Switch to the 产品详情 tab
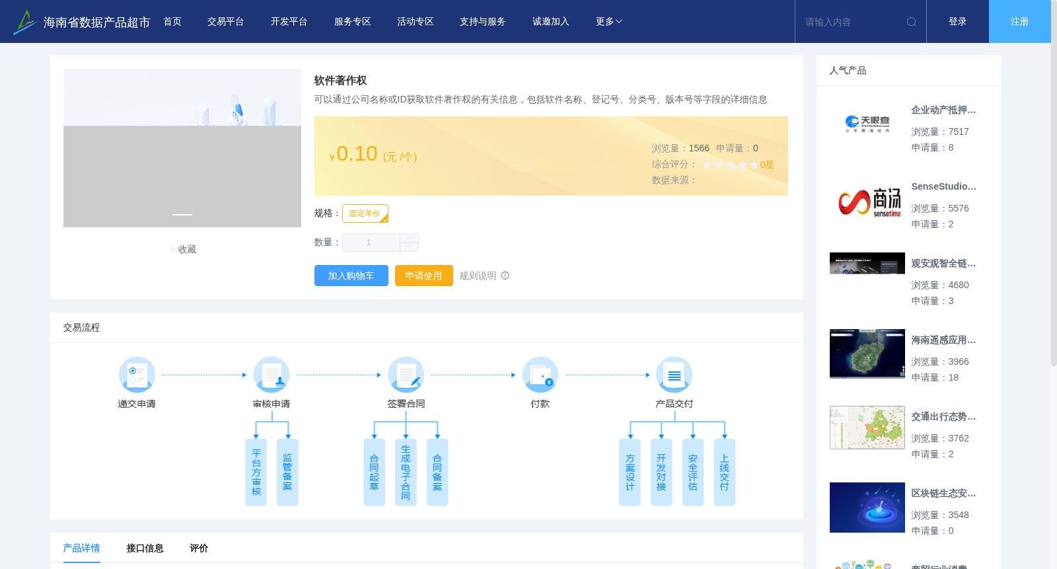Image resolution: width=1057 pixels, height=569 pixels. click(x=81, y=548)
